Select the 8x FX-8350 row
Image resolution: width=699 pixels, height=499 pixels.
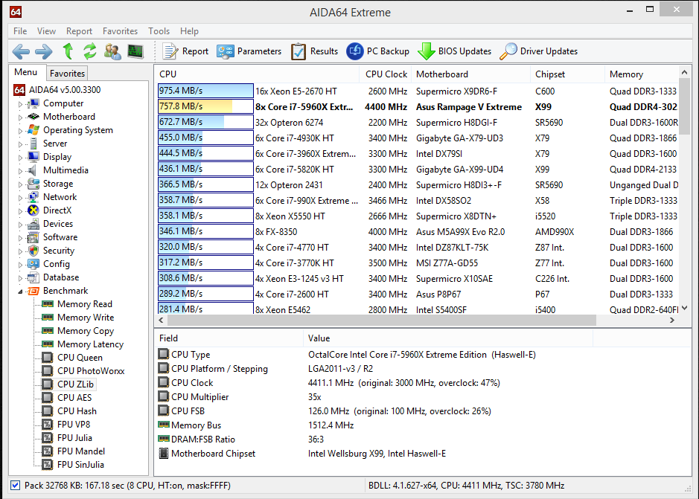[418, 232]
